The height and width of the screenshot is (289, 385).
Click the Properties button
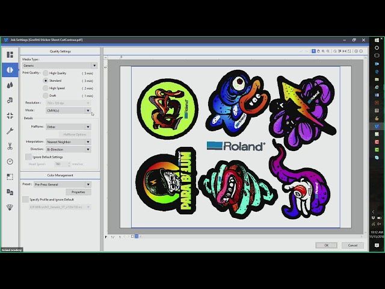[x=78, y=192]
